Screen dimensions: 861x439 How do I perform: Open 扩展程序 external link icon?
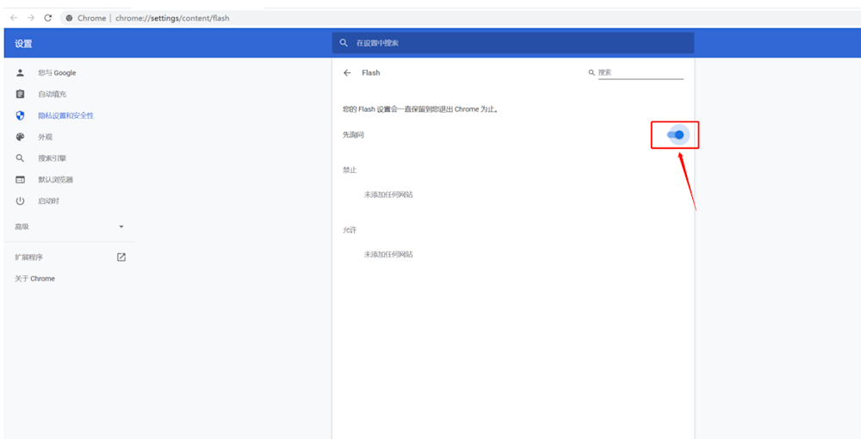[x=121, y=257]
